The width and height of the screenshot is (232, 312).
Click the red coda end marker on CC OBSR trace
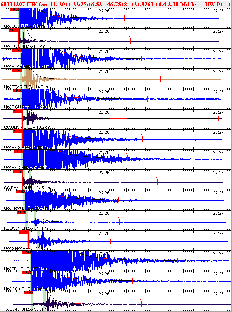pyautogui.click(x=218, y=118)
